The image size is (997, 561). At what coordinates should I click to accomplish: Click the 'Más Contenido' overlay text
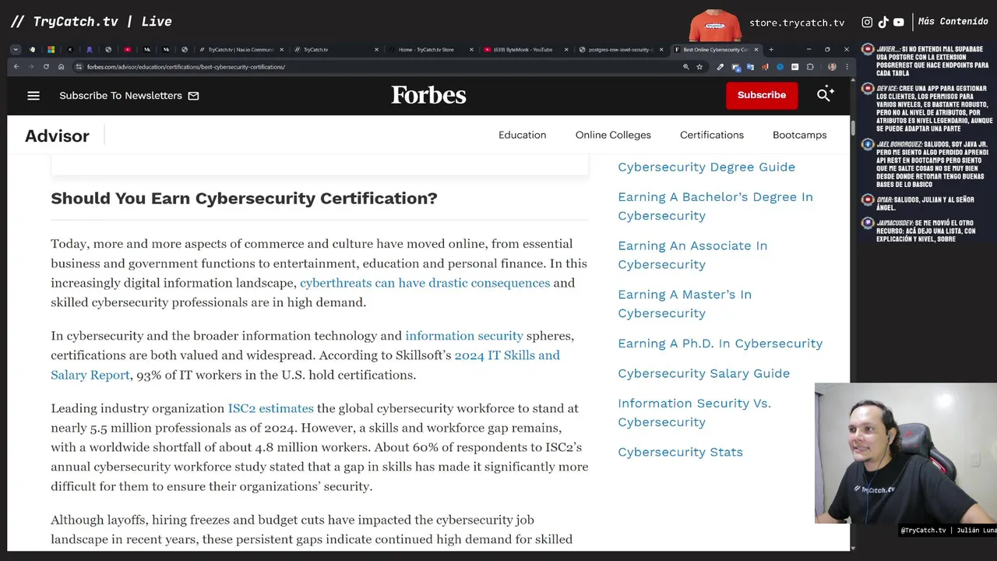tap(953, 22)
